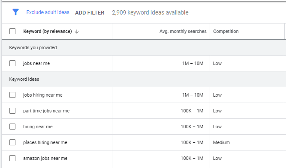Click 100K – 1M for places hiring row
Viewport: 286px width, 168px height.
tap(192, 142)
